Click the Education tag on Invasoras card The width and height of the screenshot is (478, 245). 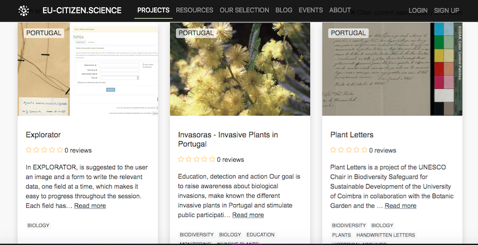click(261, 235)
